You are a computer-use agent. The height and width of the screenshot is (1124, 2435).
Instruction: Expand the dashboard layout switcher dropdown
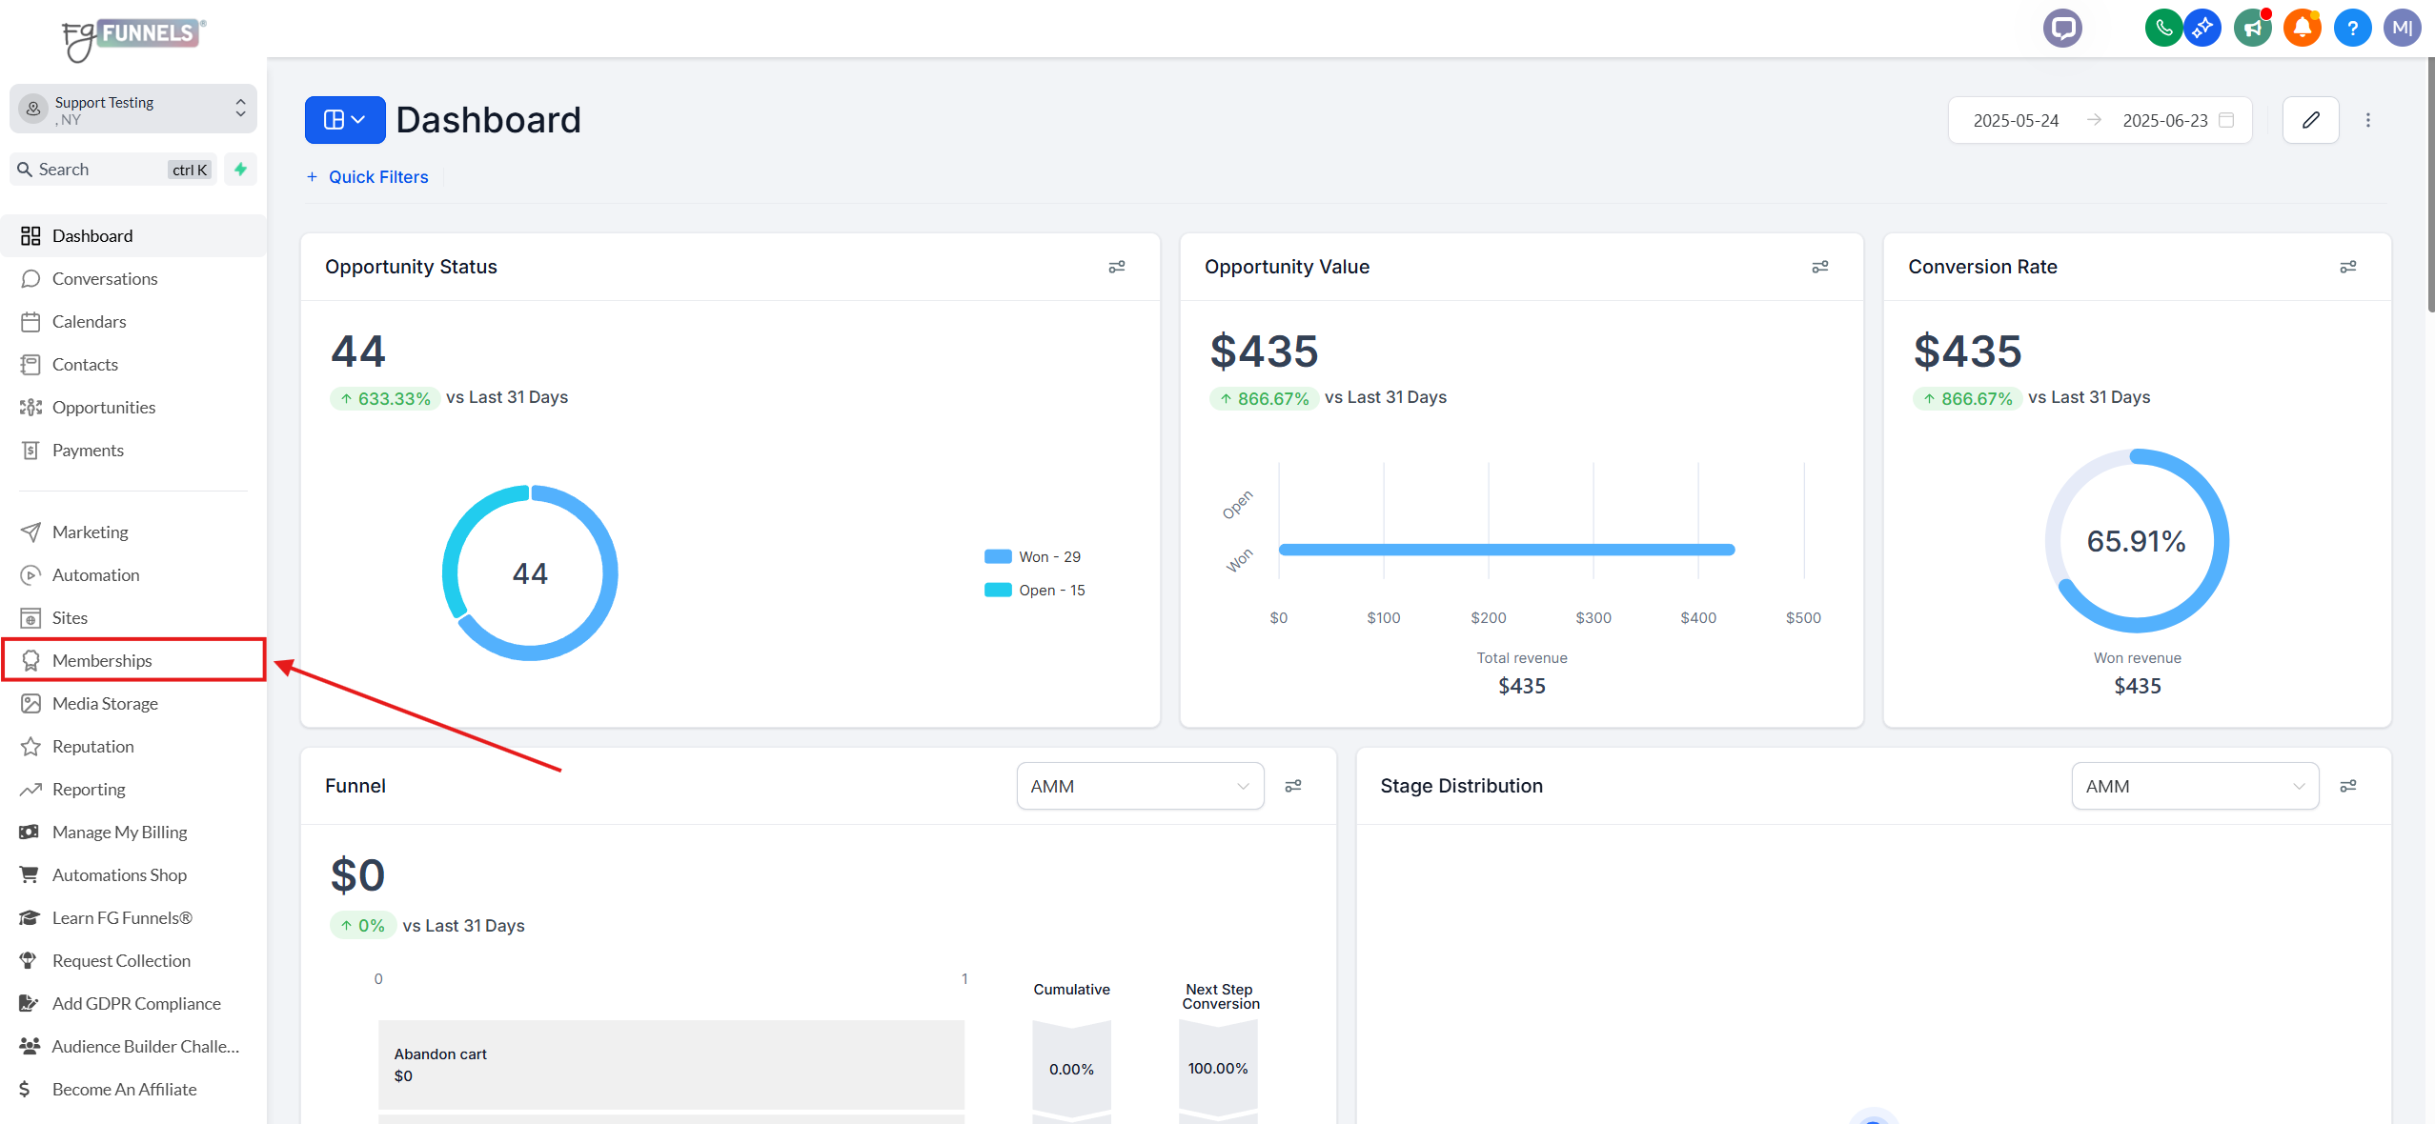point(345,120)
